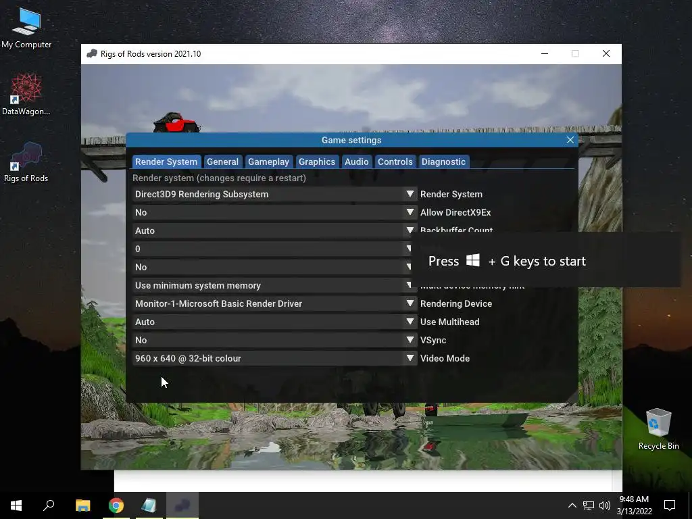Image resolution: width=692 pixels, height=519 pixels.
Task: Open the My Computer desktop icon
Action: (x=26, y=28)
